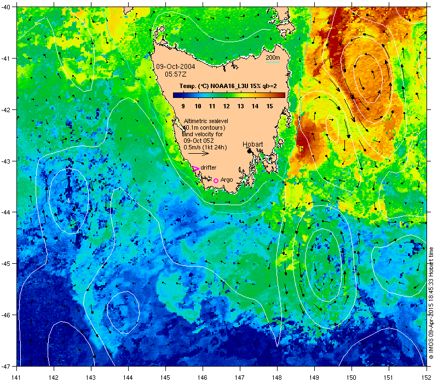This screenshot has height=383, width=438.
Task: Click the latitude axis label '-43'
Action: coord(5,161)
